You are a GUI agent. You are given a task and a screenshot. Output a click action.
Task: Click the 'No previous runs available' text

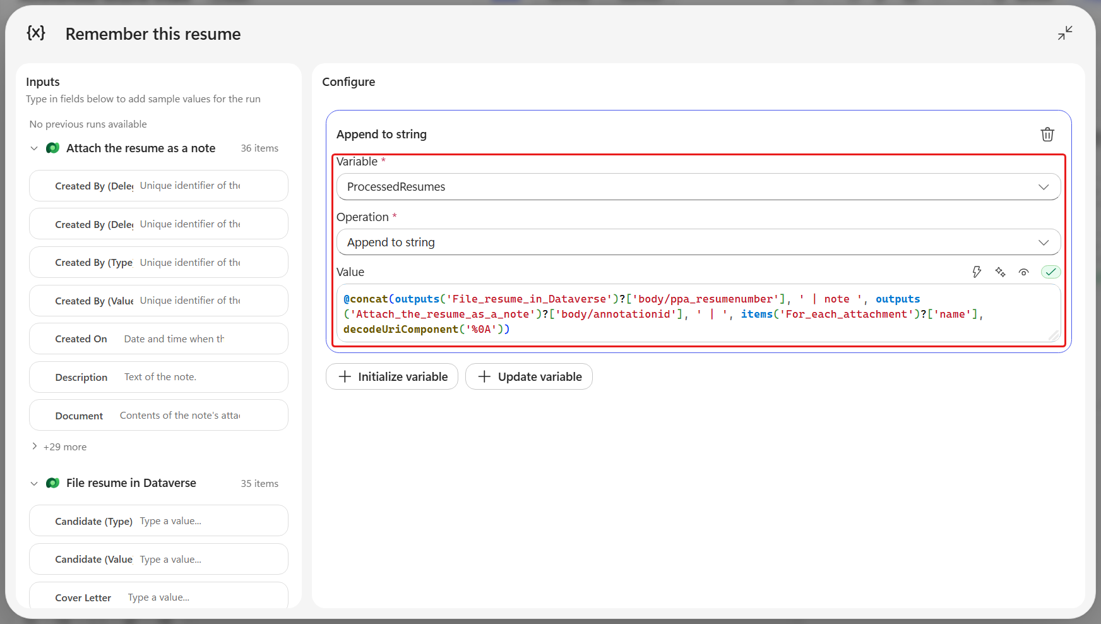pos(88,124)
